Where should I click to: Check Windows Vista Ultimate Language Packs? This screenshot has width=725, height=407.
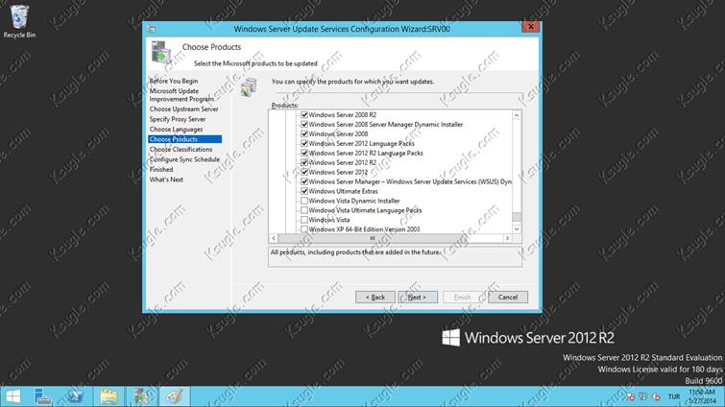click(304, 210)
